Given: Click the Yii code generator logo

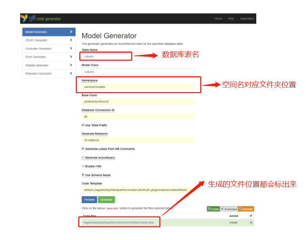Looking at the screenshot, I should pos(41,18).
